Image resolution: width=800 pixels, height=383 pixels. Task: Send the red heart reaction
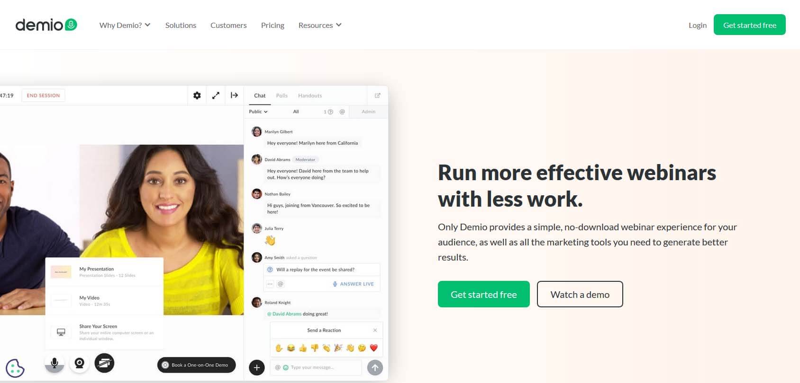[x=373, y=348]
